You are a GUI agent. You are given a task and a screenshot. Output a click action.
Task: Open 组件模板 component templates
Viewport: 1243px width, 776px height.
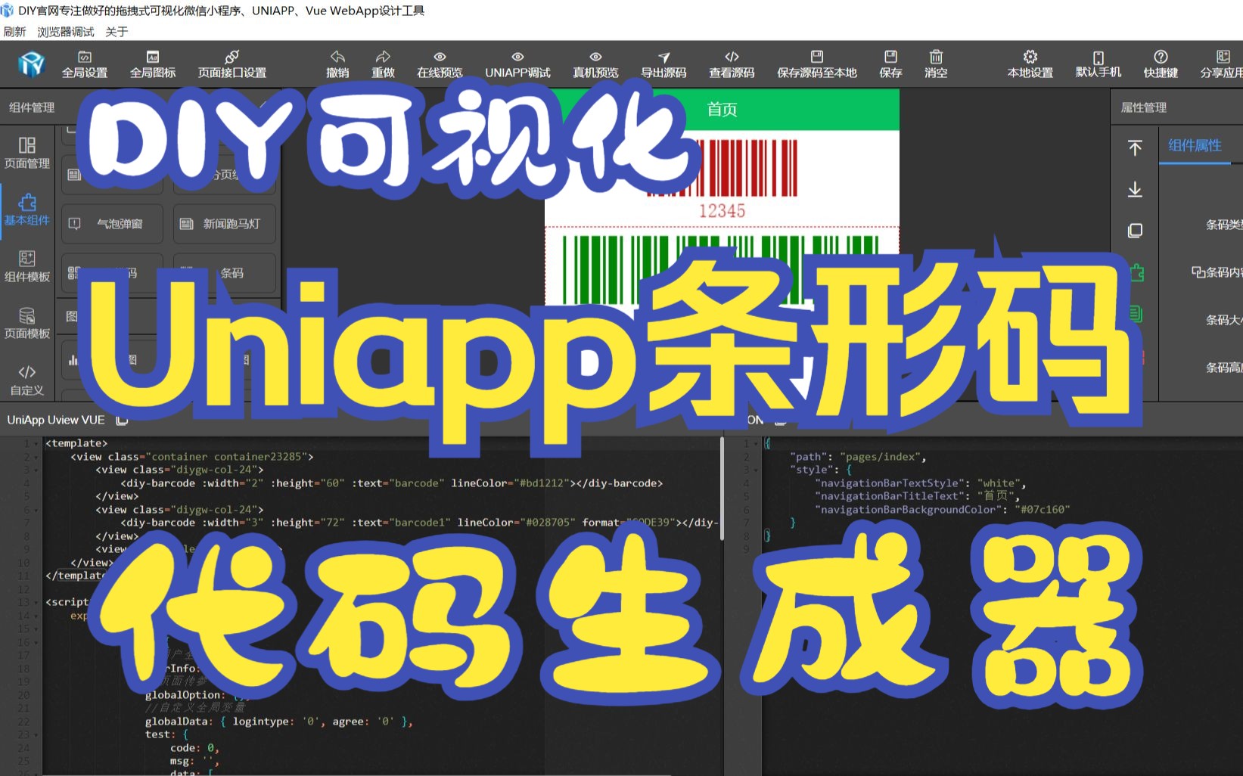click(x=27, y=266)
